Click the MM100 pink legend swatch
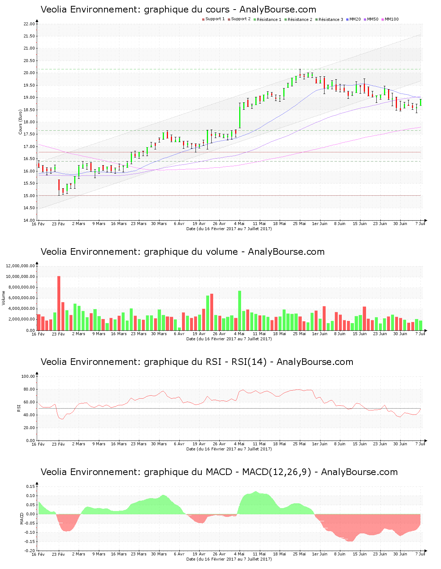The height and width of the screenshot is (569, 441). [383, 19]
